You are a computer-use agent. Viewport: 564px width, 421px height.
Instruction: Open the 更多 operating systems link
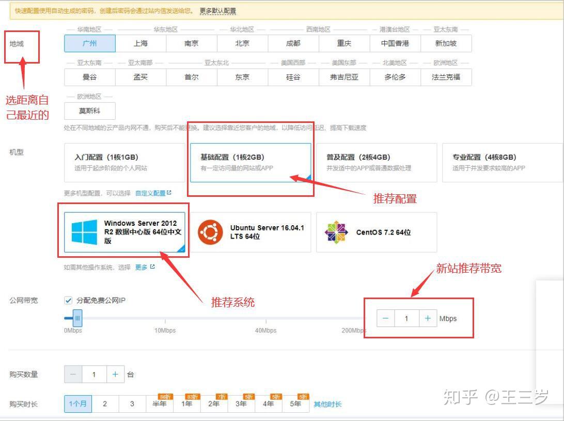click(142, 268)
